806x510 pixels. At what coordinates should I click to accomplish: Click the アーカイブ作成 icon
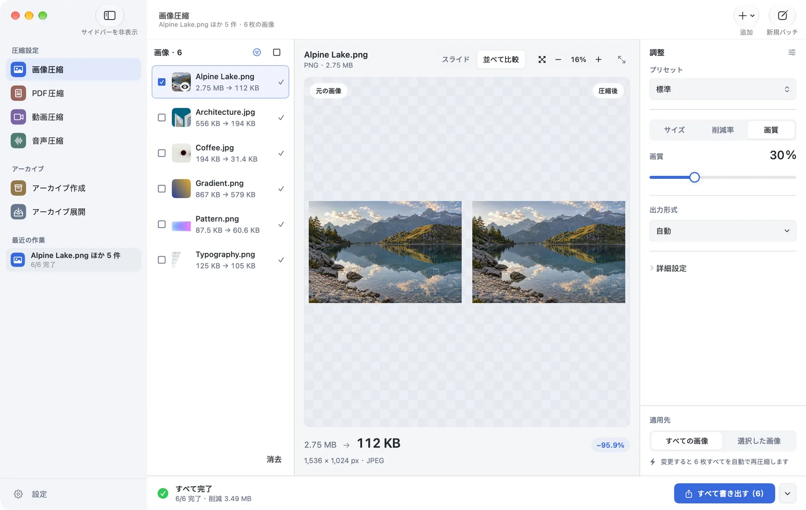[x=18, y=188]
